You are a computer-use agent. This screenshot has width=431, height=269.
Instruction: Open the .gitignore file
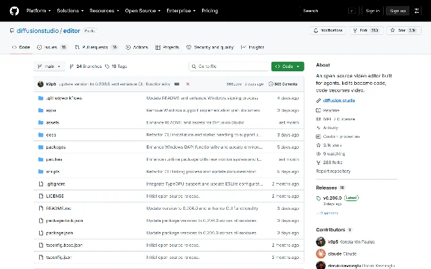[55, 184]
